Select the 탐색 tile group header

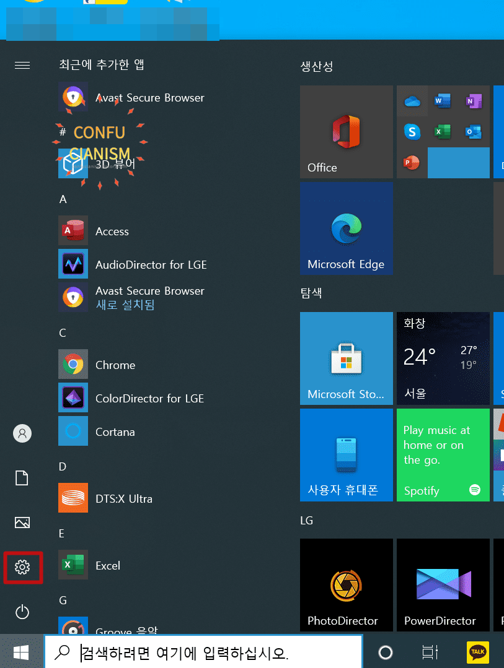click(x=311, y=293)
